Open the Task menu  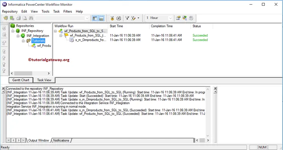pos(56,11)
